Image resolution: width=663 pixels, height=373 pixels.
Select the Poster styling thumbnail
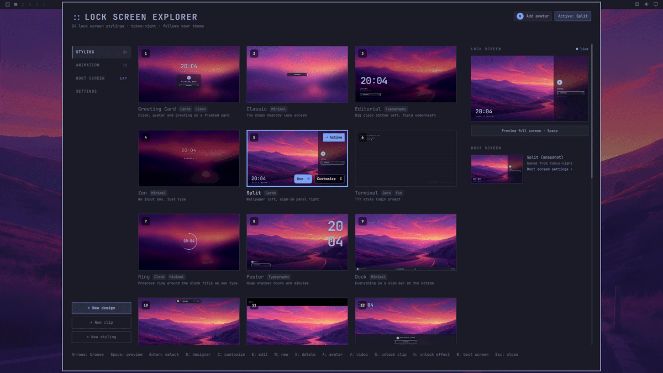click(x=297, y=242)
